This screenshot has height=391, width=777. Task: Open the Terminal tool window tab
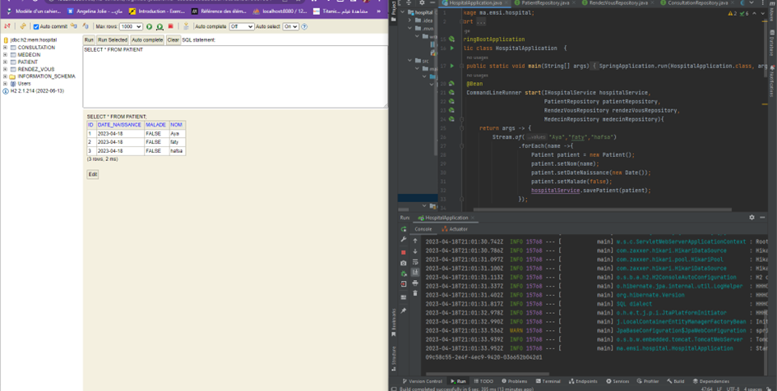tap(548, 381)
